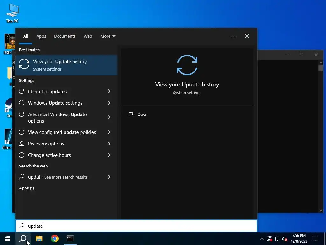Switch to Command Prompt taskbar icon
Image resolution: width=326 pixels, height=245 pixels.
click(70, 238)
